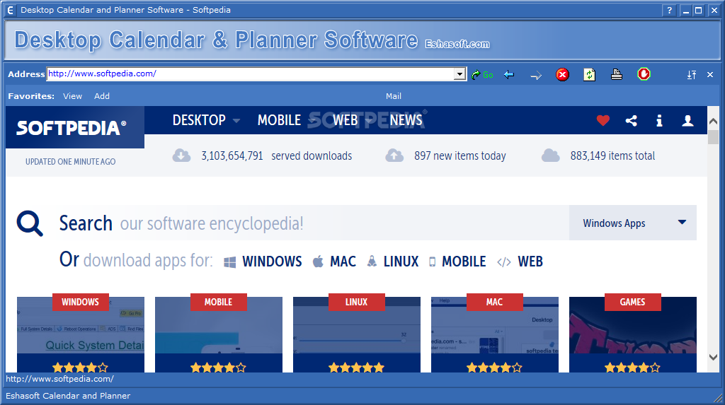Click the Softpedia logo
The image size is (725, 405).
click(x=72, y=128)
